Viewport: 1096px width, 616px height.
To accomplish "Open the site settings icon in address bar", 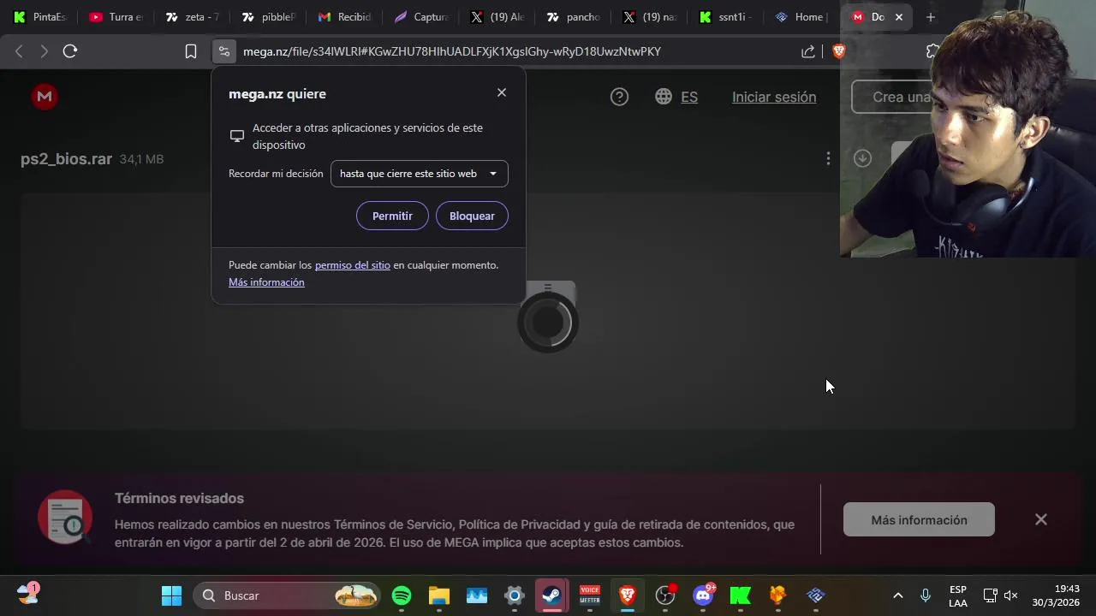I will [224, 51].
